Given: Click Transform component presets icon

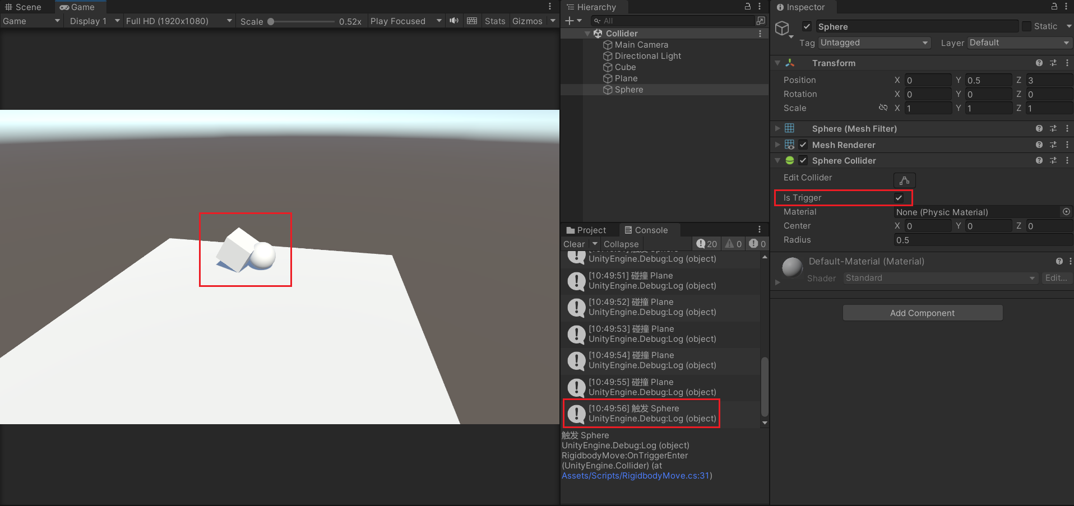Looking at the screenshot, I should 1053,63.
